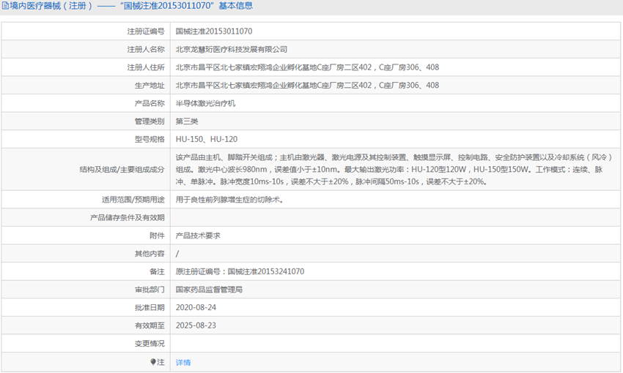Click the 生产地址 label
Screen dimensions: 623x373
(x=150, y=86)
